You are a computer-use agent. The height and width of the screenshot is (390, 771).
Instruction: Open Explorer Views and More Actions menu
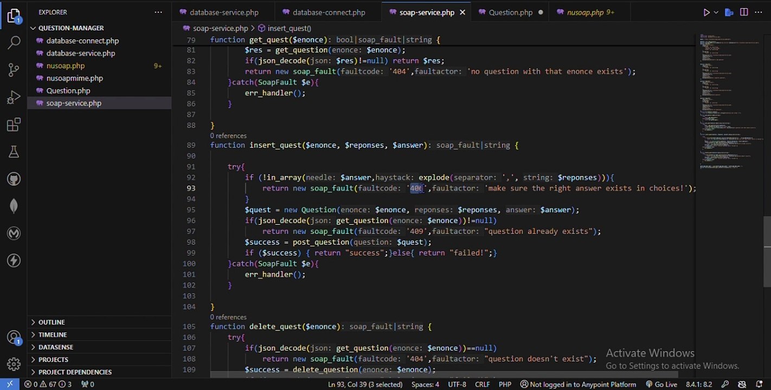(x=158, y=12)
